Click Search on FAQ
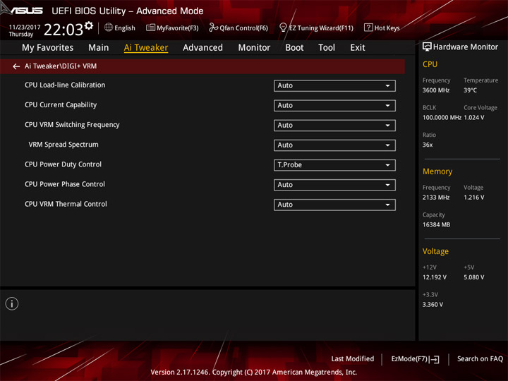Viewport: 508px width, 381px height. [480, 358]
